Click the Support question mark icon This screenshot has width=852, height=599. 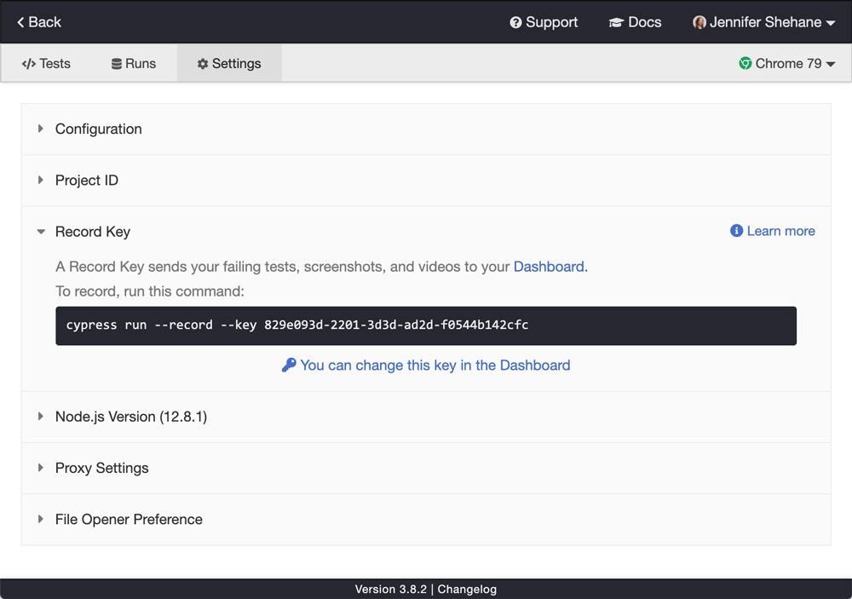(x=515, y=21)
